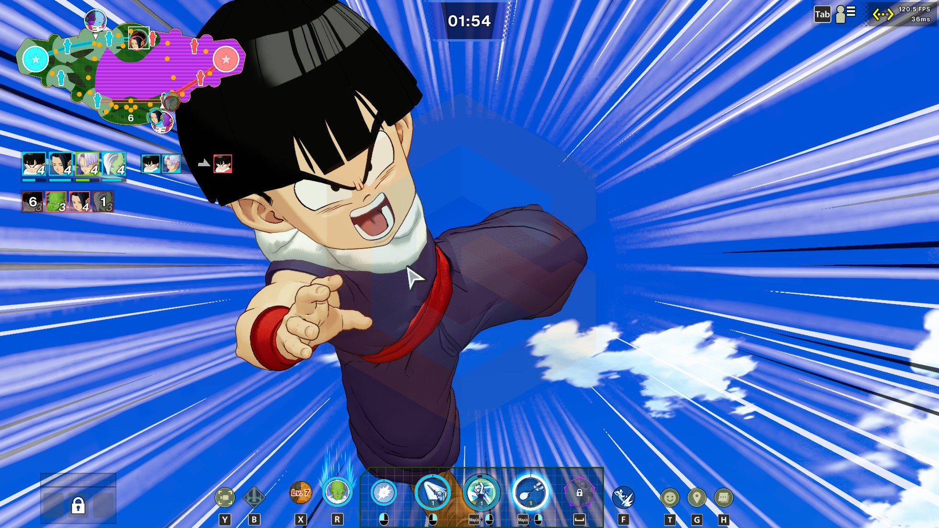Select enemy Piccolo portrait level 3

point(56,201)
